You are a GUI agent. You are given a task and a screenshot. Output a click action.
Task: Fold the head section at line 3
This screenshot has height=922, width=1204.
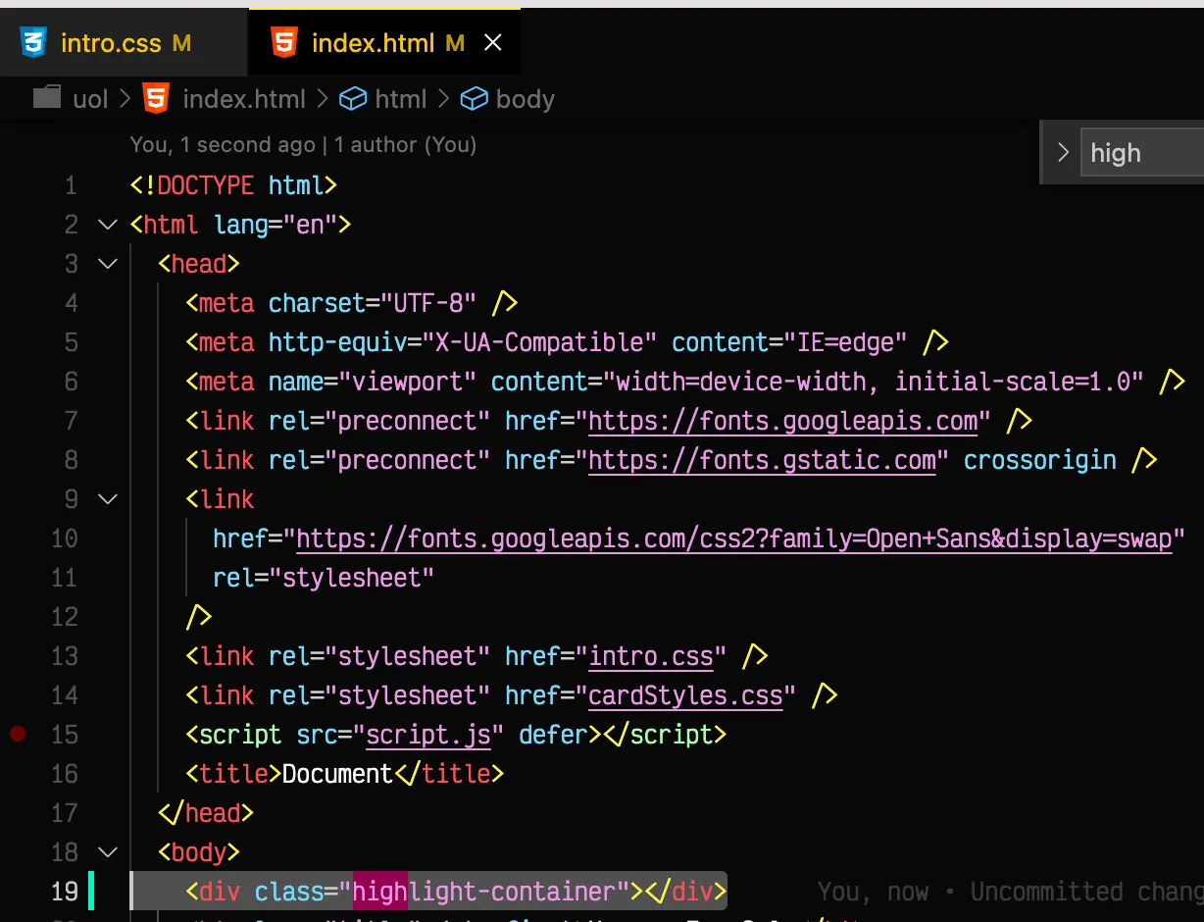pos(108,264)
